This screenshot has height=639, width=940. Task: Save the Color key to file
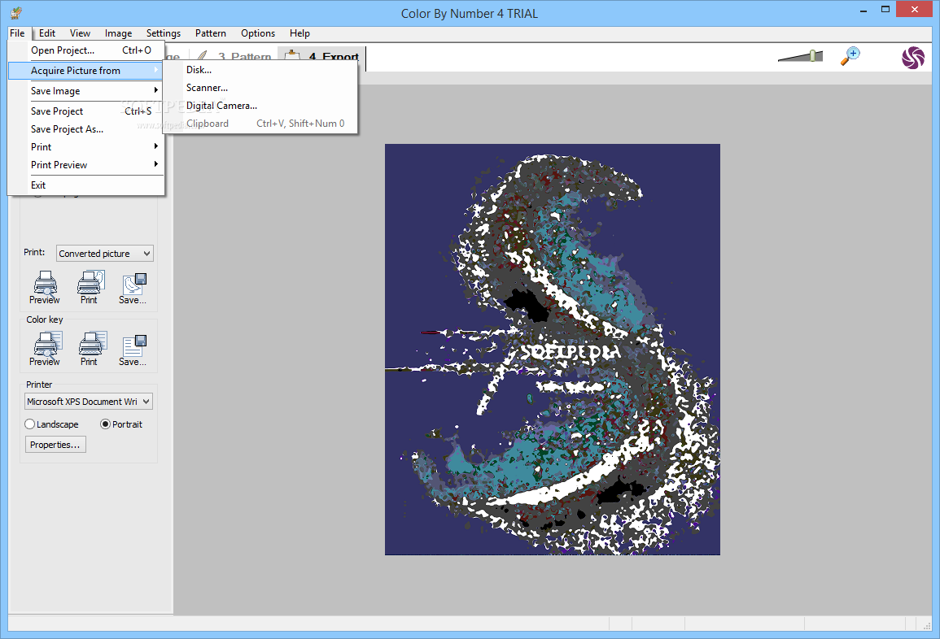click(133, 350)
